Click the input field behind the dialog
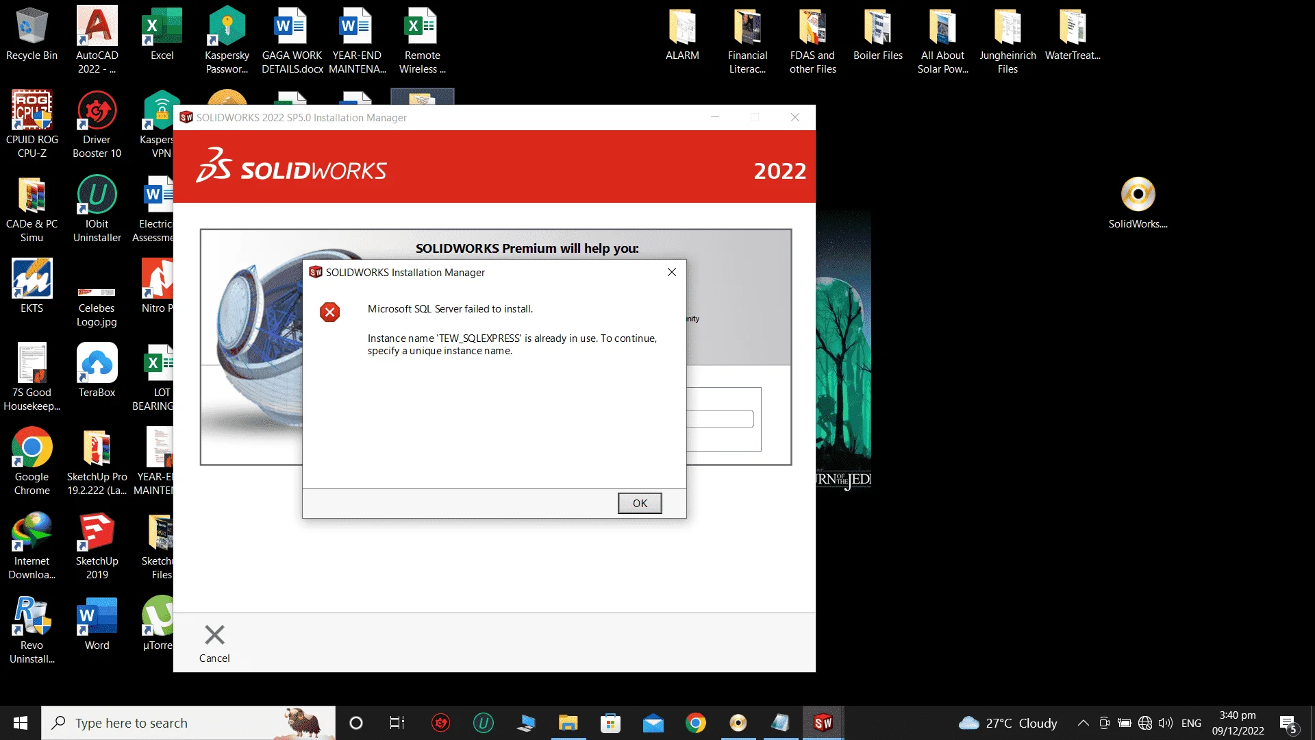This screenshot has height=740, width=1315. coord(720,419)
